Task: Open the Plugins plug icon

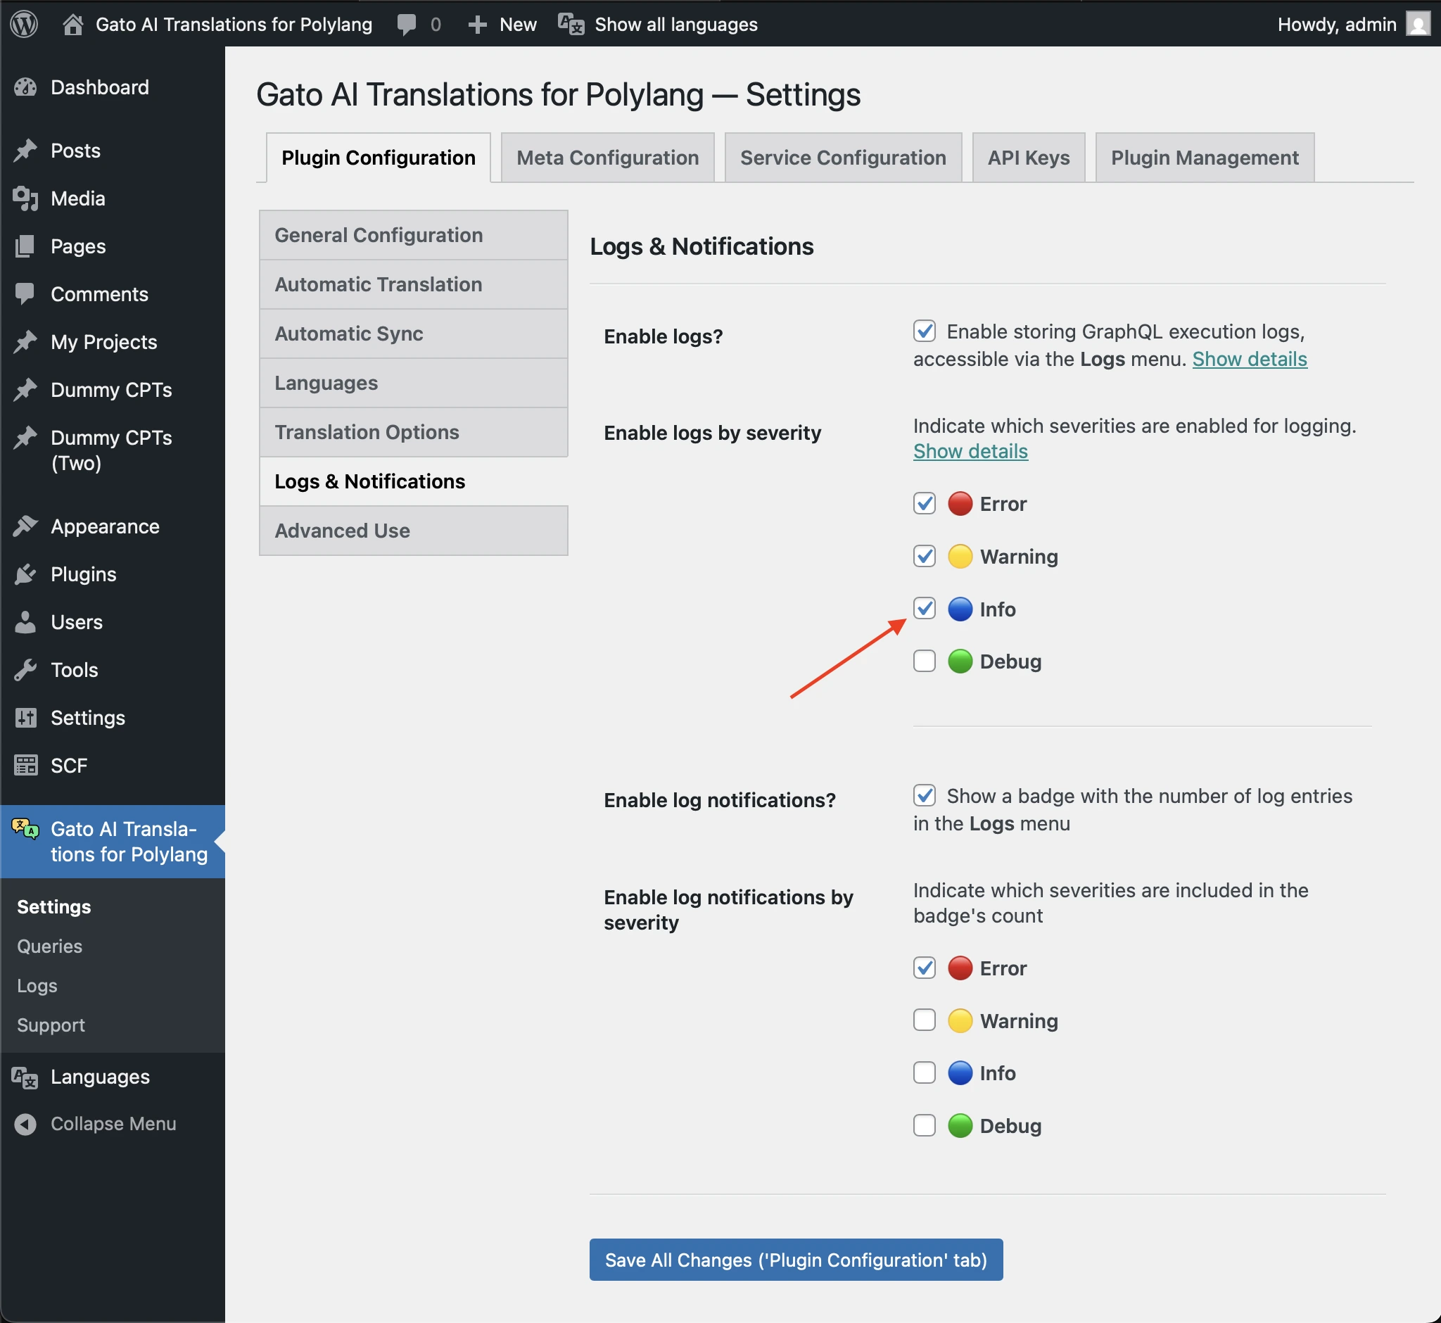Action: (x=27, y=574)
